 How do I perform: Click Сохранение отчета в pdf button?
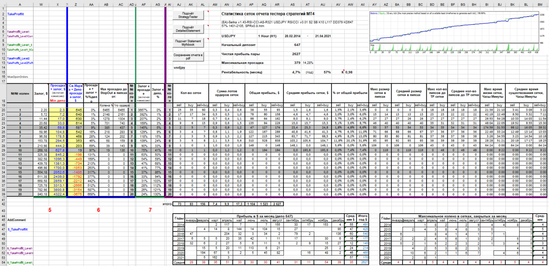click(x=189, y=56)
